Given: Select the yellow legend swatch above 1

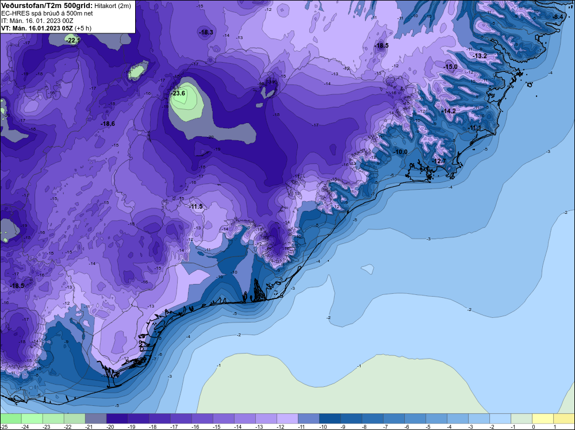Looking at the screenshot, I should click(564, 419).
